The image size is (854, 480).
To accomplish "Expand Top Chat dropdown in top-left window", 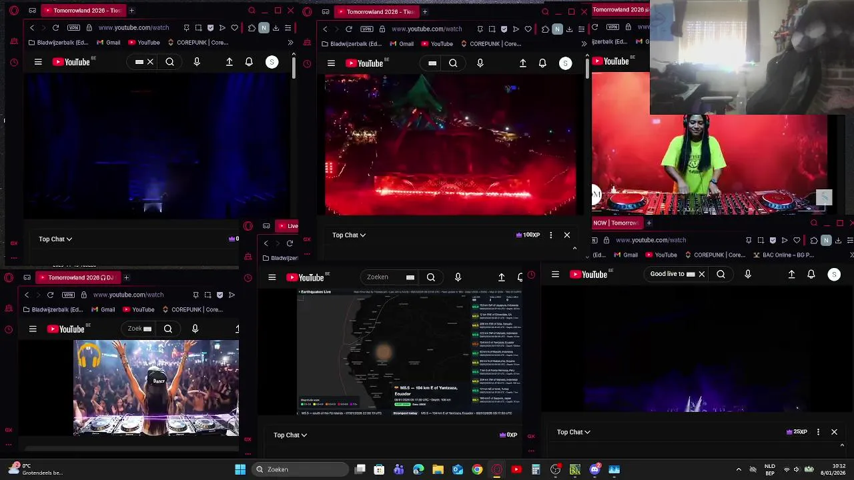I will 55,239.
